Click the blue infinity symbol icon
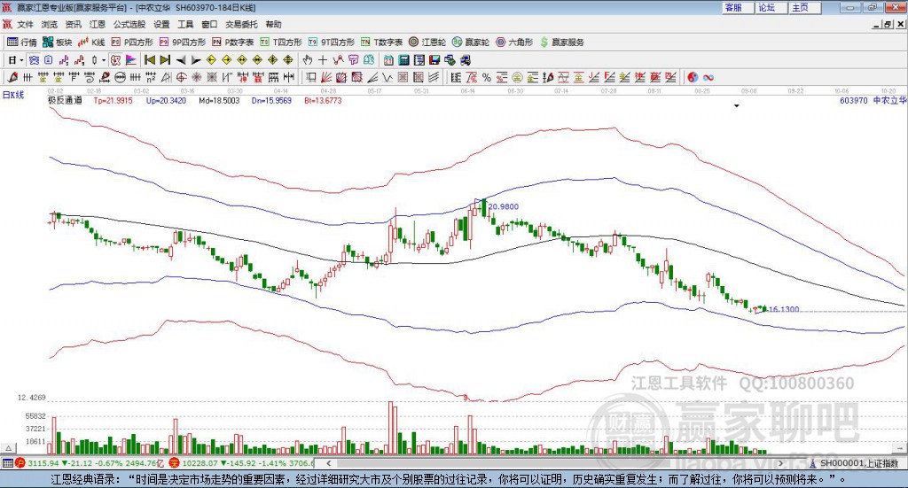The height and width of the screenshot is (488, 908). (708, 77)
